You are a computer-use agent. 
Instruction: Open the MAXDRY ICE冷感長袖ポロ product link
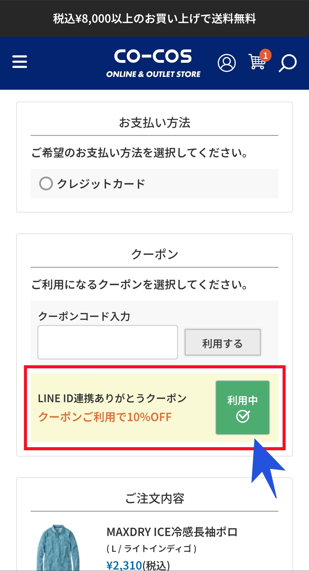point(172,532)
